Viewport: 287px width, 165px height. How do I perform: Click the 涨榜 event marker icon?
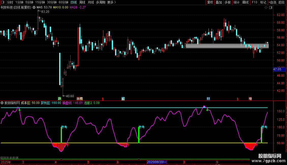[x=79, y=98]
